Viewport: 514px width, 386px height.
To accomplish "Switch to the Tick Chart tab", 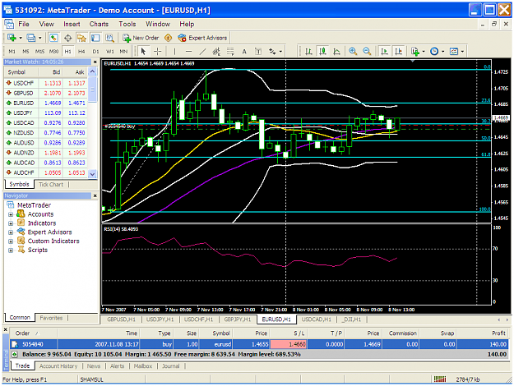I will pyautogui.click(x=51, y=184).
